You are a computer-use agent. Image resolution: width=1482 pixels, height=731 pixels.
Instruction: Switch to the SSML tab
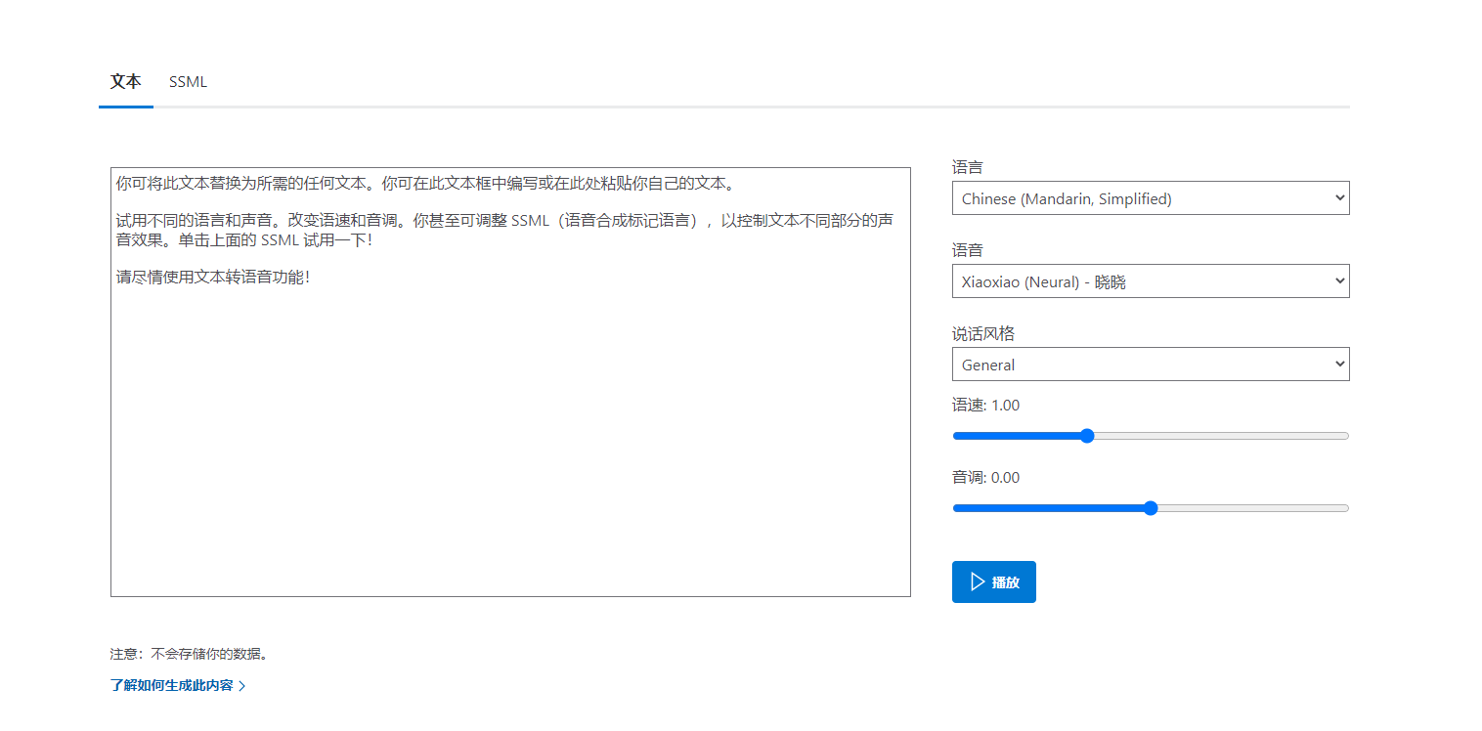point(188,82)
